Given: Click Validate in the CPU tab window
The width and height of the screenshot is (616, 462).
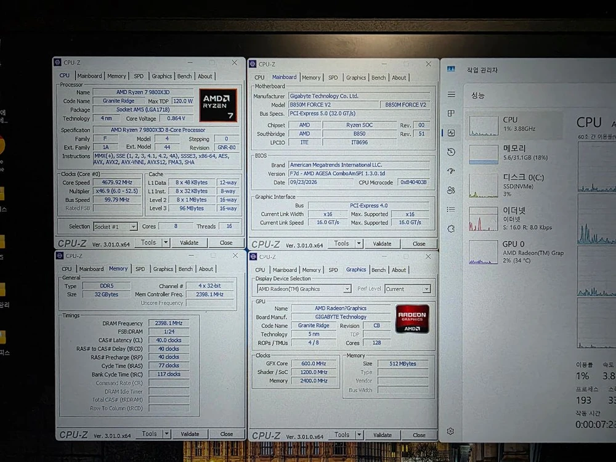Looking at the screenshot, I should point(189,243).
